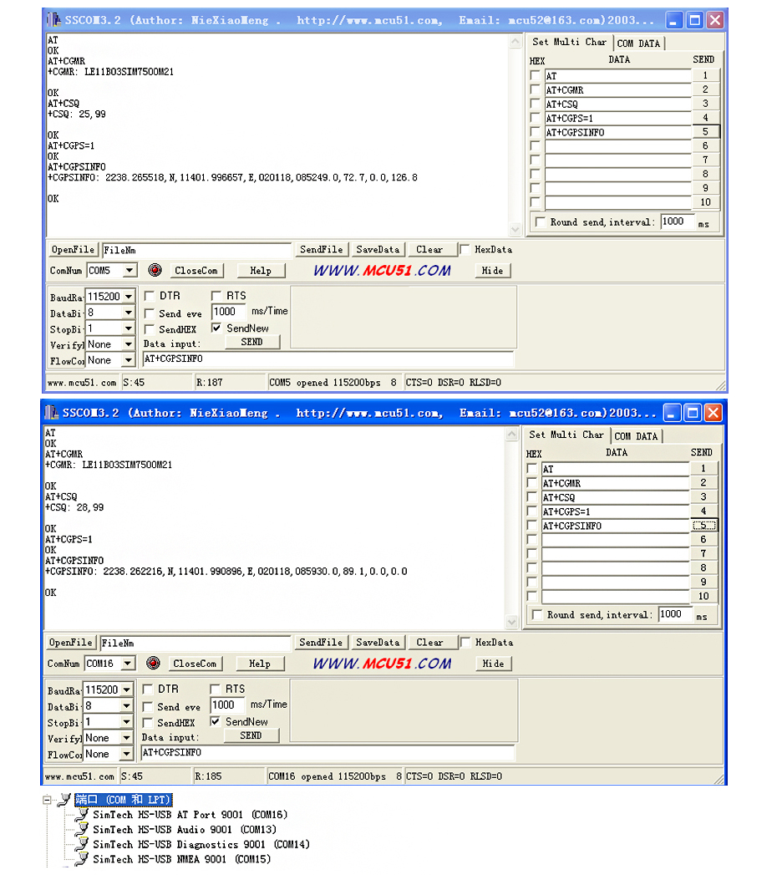Click the scroll down arrow of COM16 receive area
Screen dimensions: 777x875
[512, 622]
